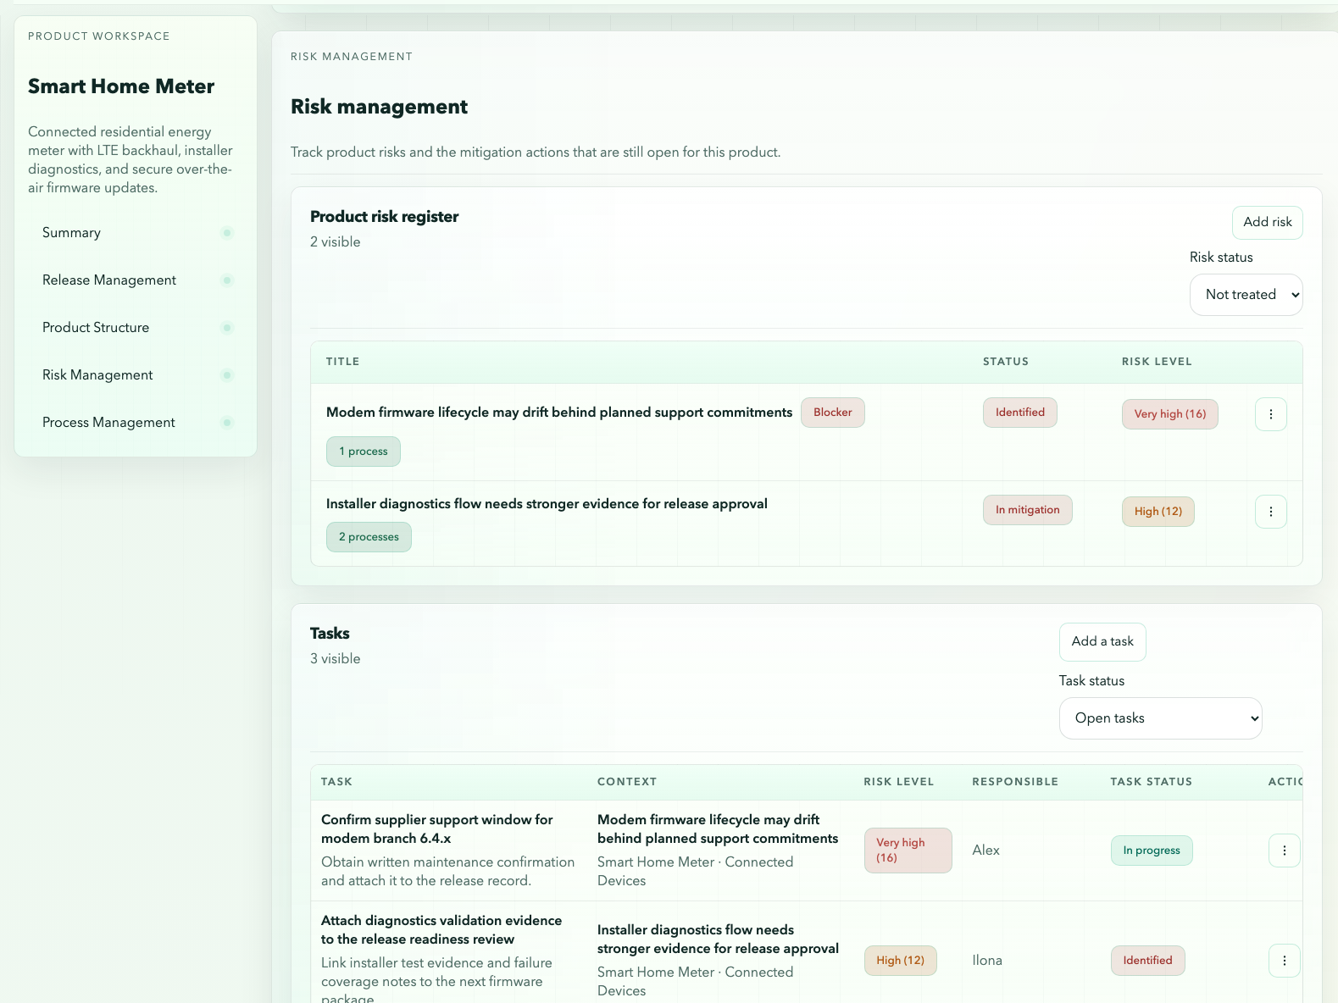1338x1003 pixels.
Task: Click RISK LEVEL header in risk register
Action: (x=1156, y=362)
